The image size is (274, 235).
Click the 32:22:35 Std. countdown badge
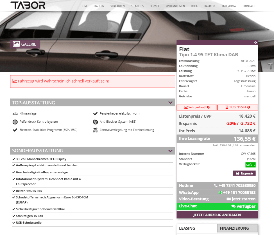(238, 108)
